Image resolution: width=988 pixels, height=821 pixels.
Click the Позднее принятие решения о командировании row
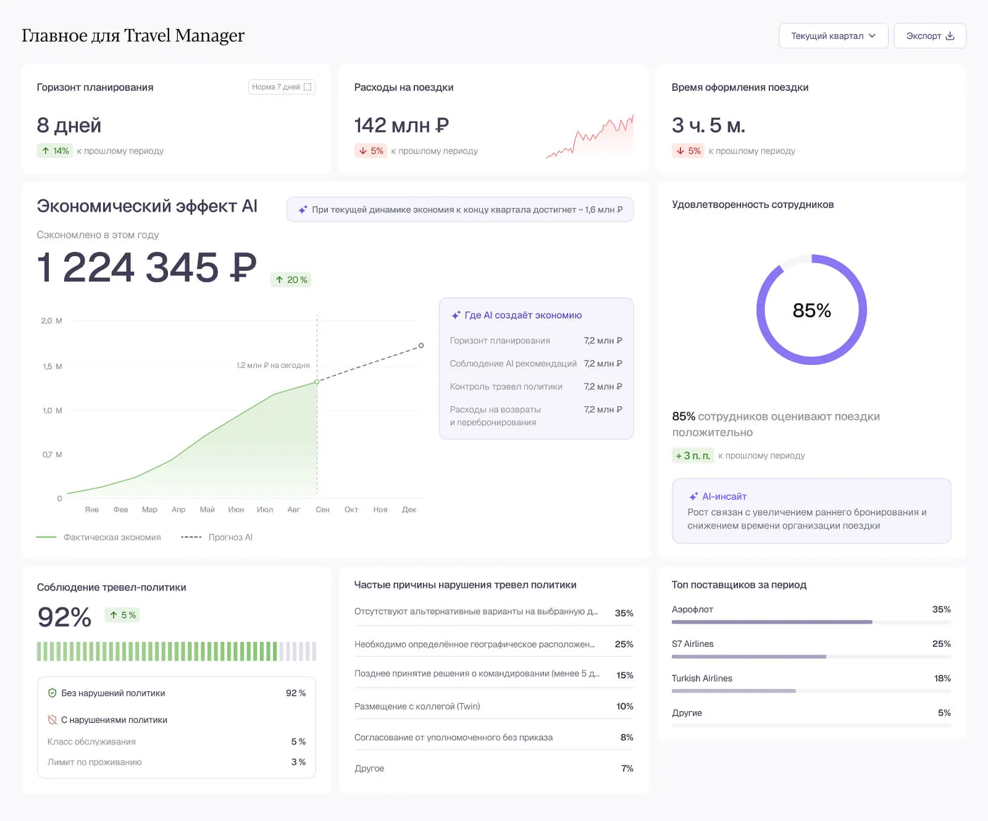point(494,675)
